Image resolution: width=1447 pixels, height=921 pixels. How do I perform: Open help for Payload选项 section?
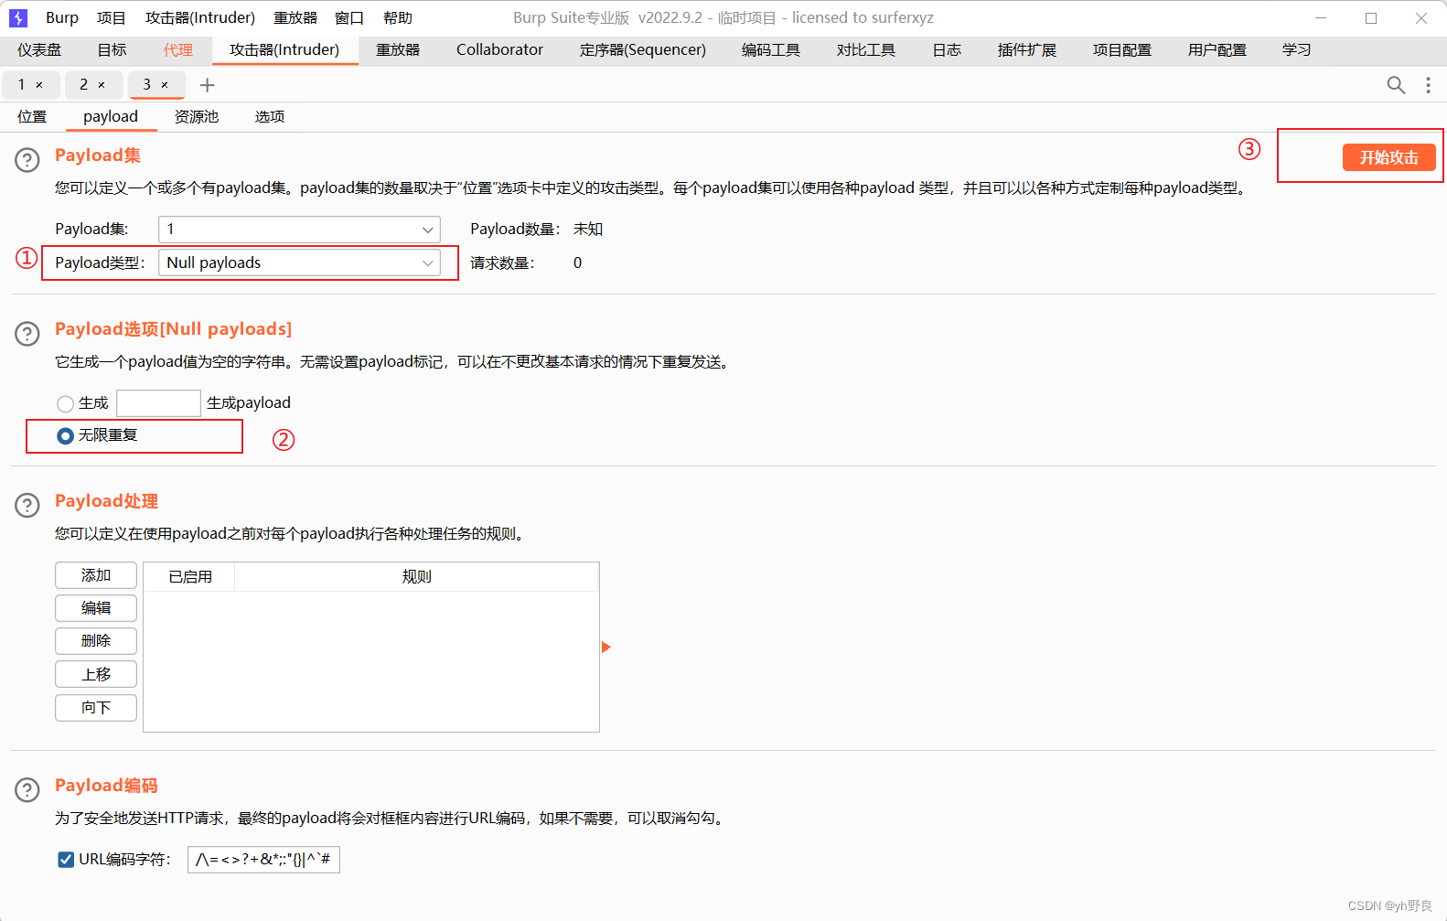coord(27,334)
